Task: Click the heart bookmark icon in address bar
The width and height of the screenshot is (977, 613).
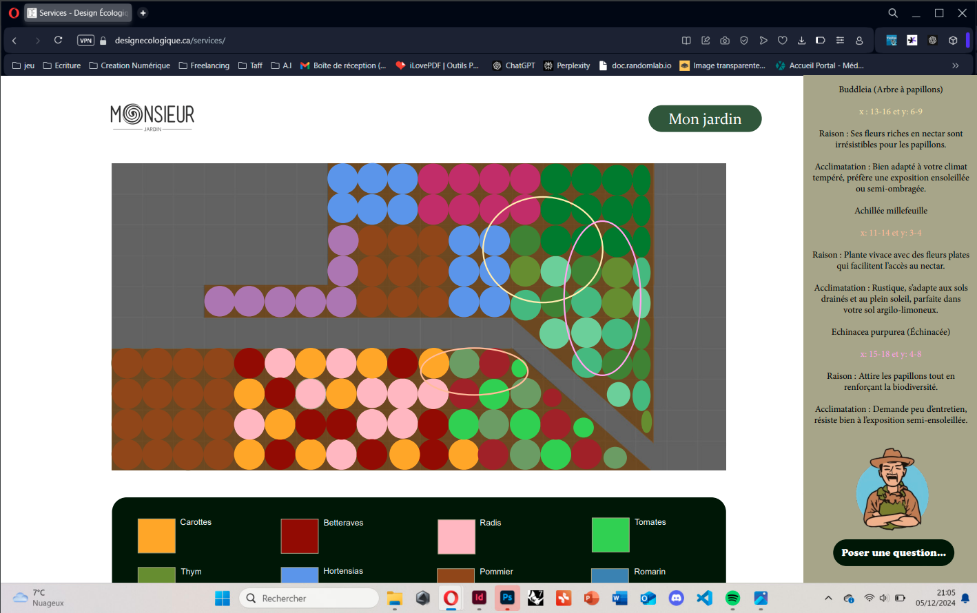Action: 783,41
